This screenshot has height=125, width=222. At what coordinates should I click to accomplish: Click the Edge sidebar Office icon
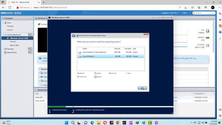pyautogui.click(x=220, y=26)
